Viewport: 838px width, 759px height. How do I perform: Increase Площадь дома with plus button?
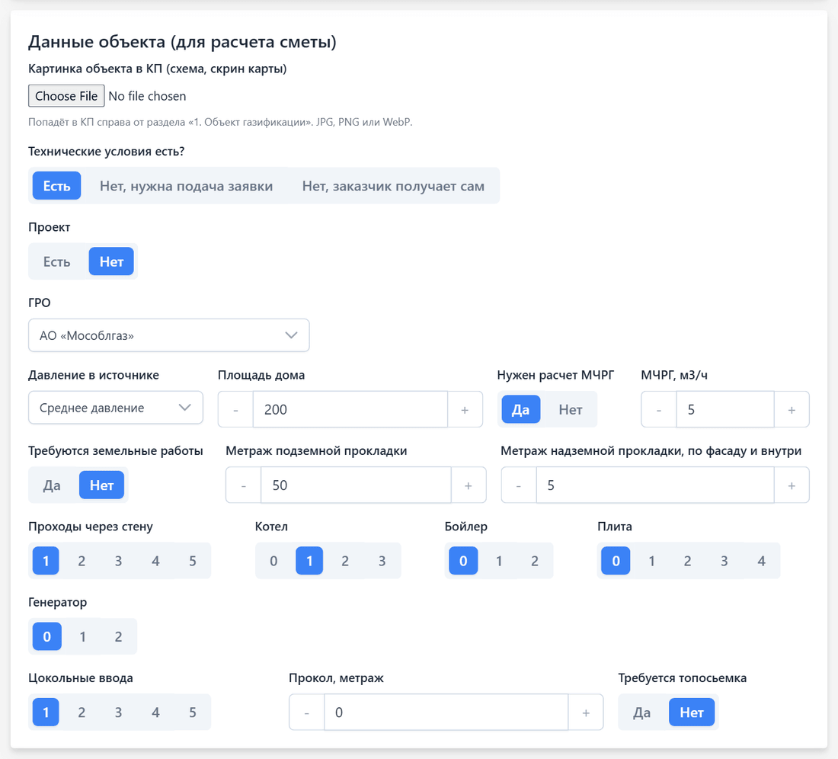click(465, 409)
